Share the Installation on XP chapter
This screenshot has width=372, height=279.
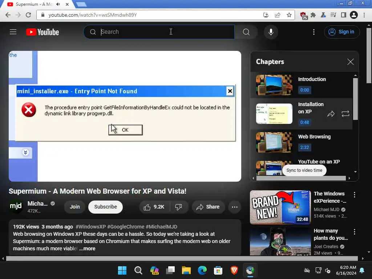coord(331,114)
